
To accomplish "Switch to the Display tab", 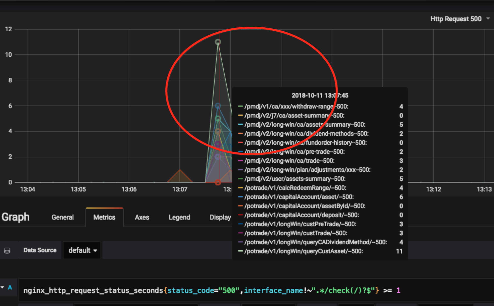I will [220, 217].
